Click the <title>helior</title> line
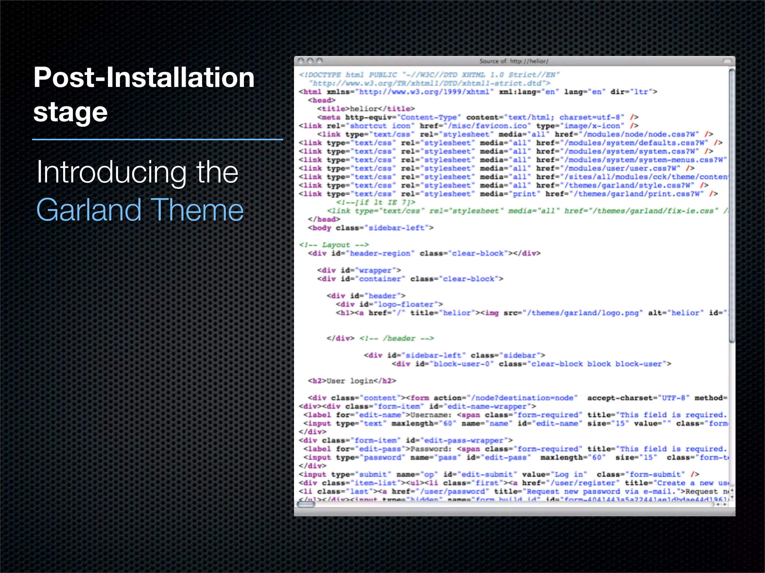This screenshot has width=765, height=573. click(366, 109)
